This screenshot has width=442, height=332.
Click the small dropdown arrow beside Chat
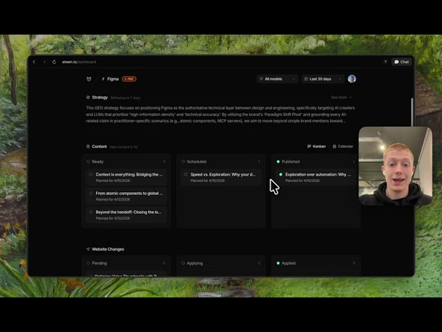click(x=385, y=62)
